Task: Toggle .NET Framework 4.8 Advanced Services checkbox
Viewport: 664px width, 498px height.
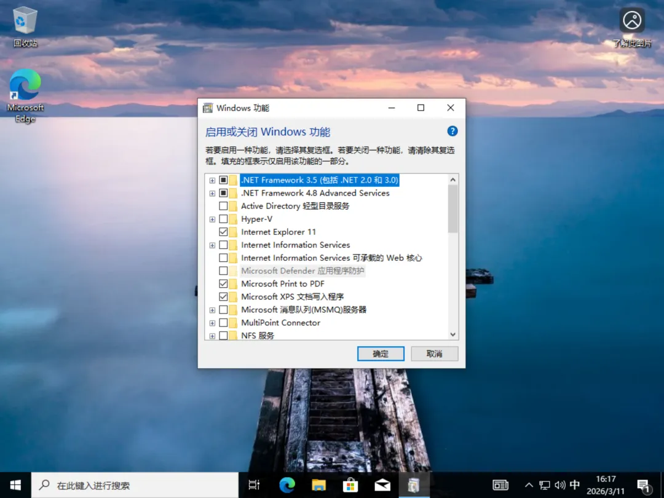Action: [x=223, y=193]
